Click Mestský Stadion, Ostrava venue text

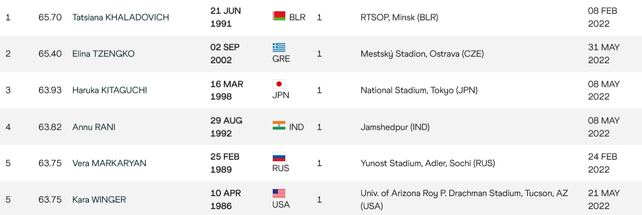pyautogui.click(x=422, y=54)
